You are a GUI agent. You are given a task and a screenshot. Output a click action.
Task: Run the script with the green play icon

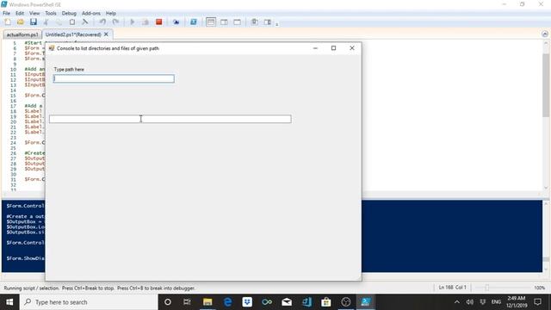pyautogui.click(x=132, y=22)
